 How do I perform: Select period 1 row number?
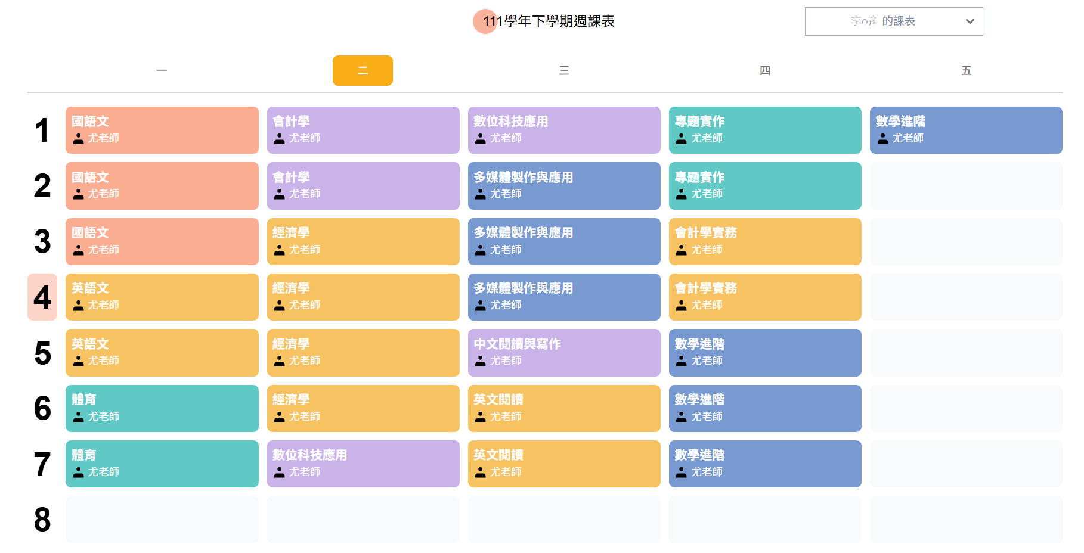click(x=42, y=131)
